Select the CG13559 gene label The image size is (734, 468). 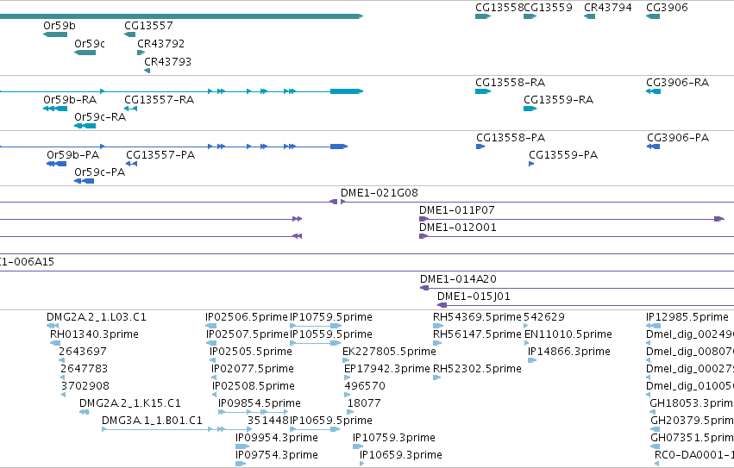click(x=548, y=8)
